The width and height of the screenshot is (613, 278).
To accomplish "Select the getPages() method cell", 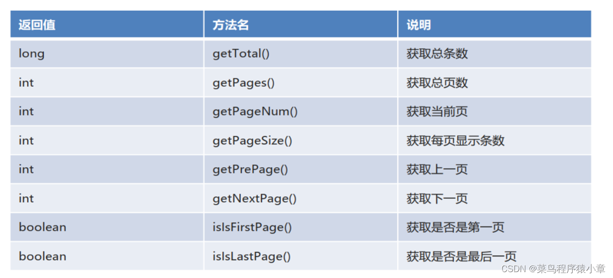I will point(301,83).
